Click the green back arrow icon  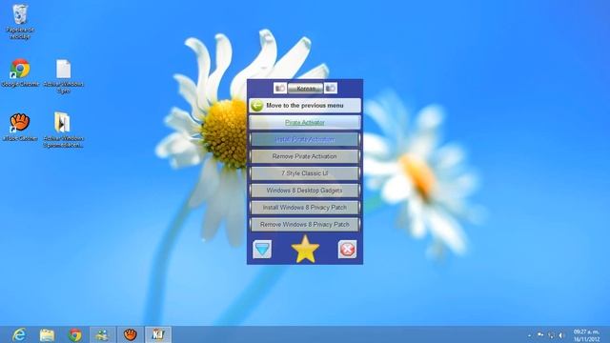click(x=256, y=106)
